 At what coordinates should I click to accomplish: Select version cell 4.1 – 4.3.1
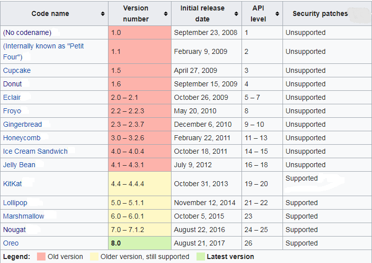click(x=139, y=165)
